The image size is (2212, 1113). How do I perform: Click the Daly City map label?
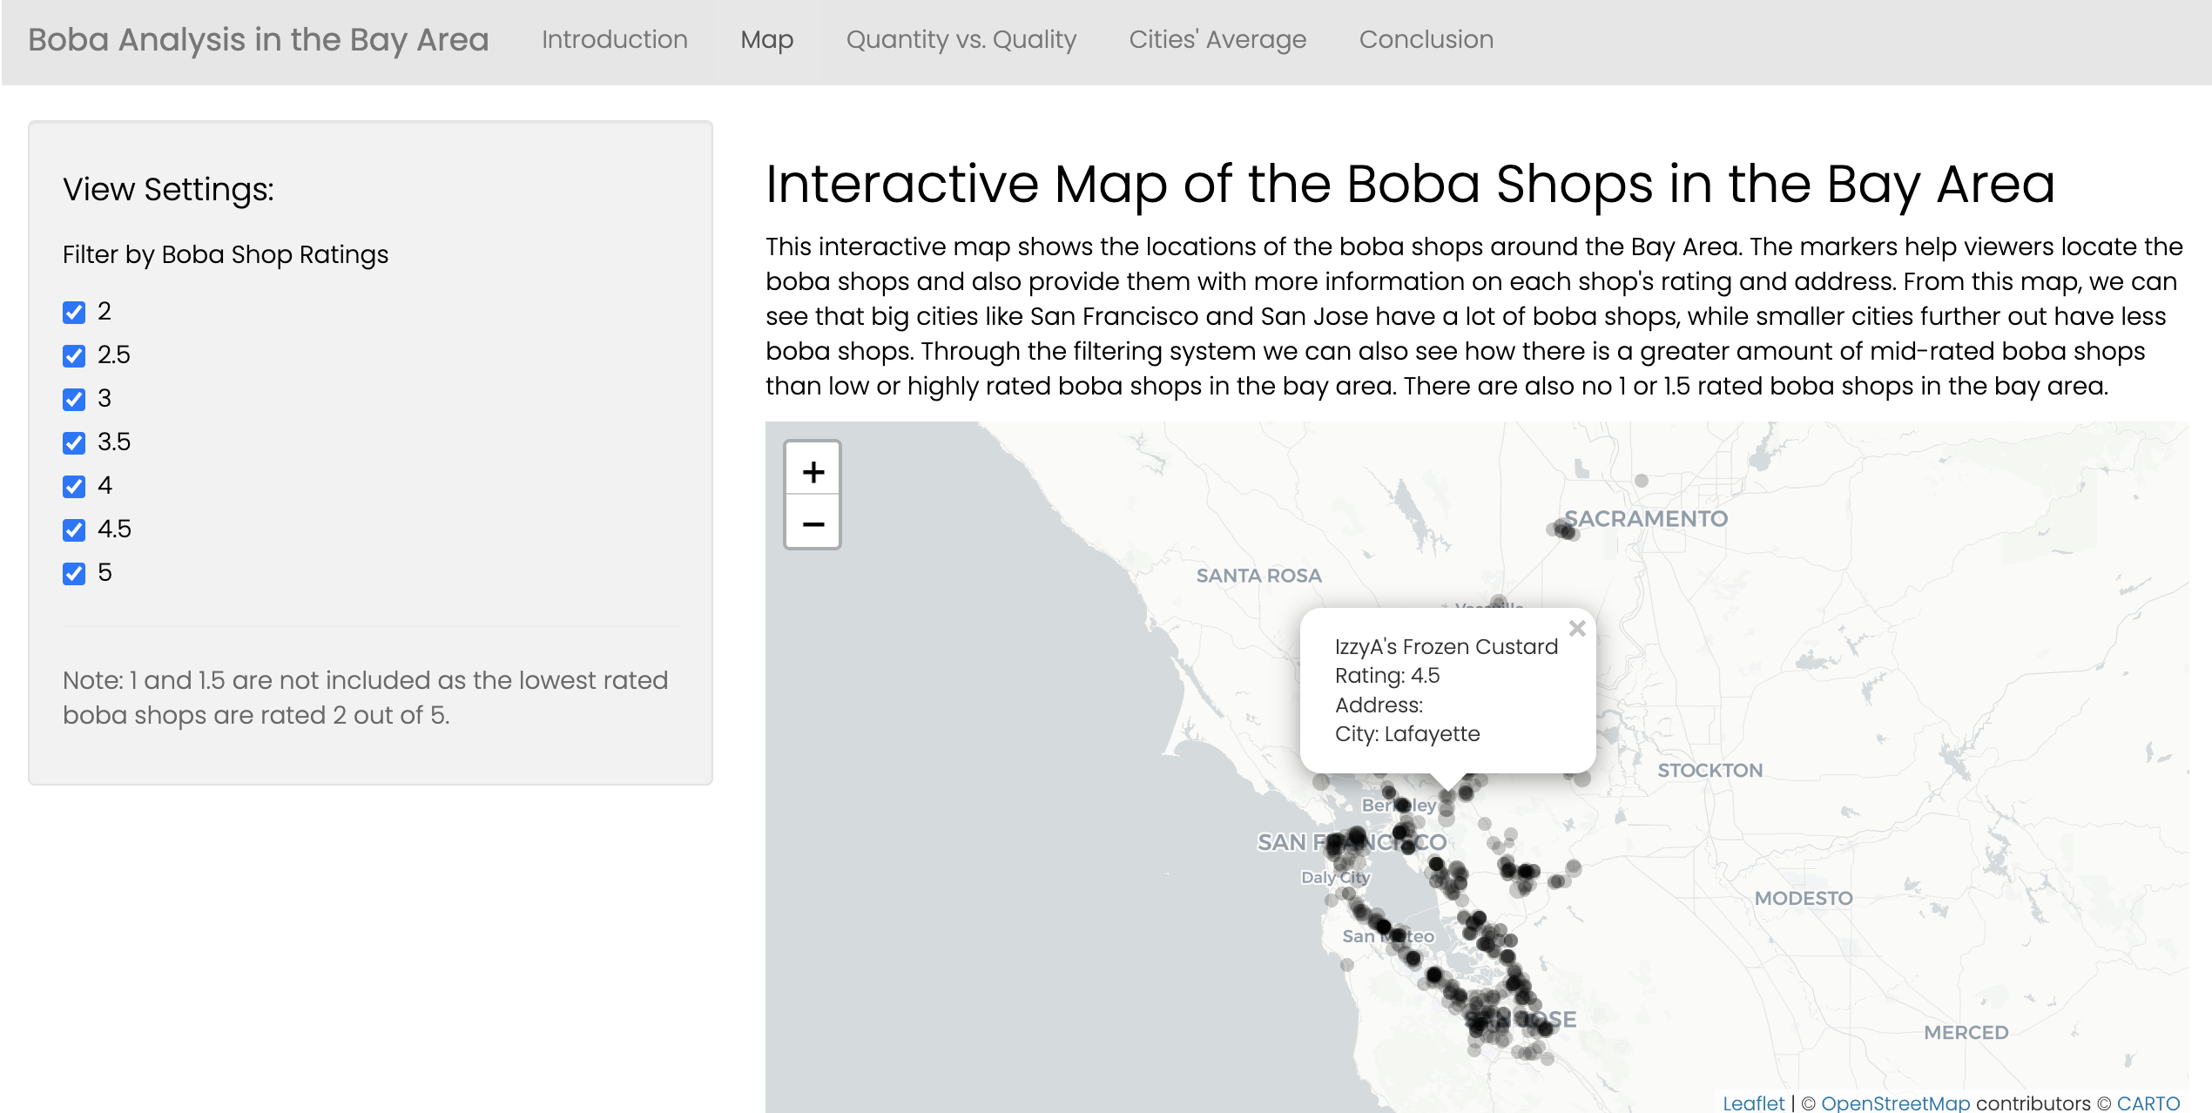click(x=1335, y=877)
